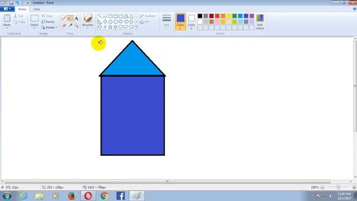Image resolution: width=357 pixels, height=201 pixels.
Task: Expand the Paste dropdown arrow
Action: [7, 28]
